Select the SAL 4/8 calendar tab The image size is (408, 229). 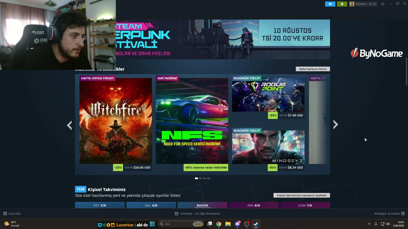point(151,205)
